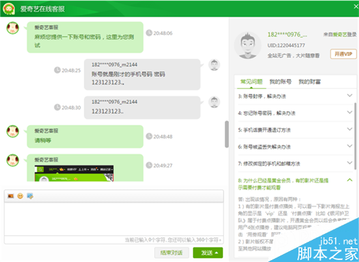The width and height of the screenshot is (359, 262).
Task: Click the 123123123.. message at 20:48:30
Action: coord(107,111)
